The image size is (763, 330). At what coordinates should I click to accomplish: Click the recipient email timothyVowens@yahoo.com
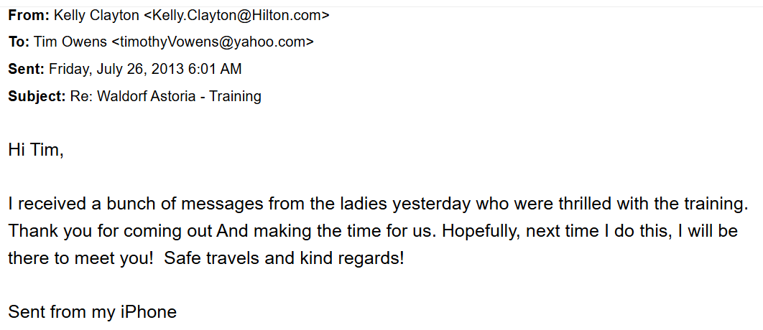point(213,42)
